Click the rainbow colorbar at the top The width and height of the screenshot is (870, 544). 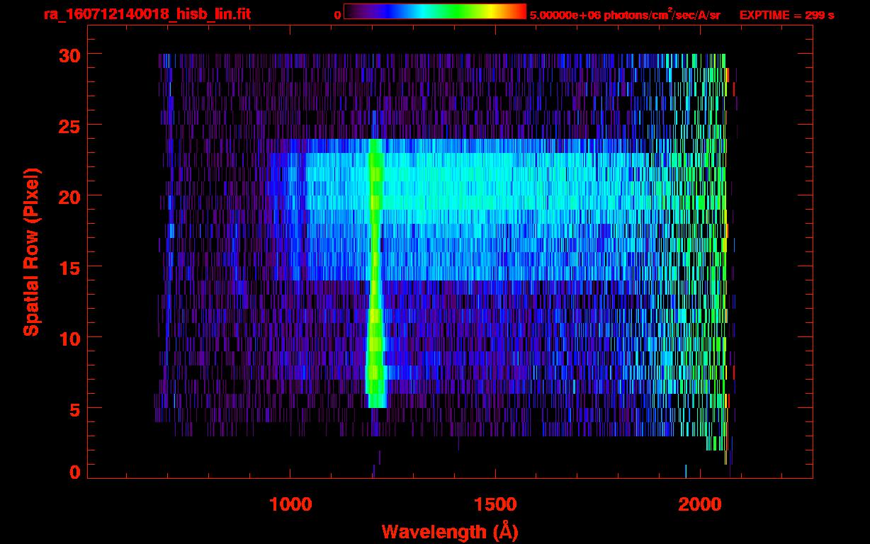pyautogui.click(x=434, y=11)
